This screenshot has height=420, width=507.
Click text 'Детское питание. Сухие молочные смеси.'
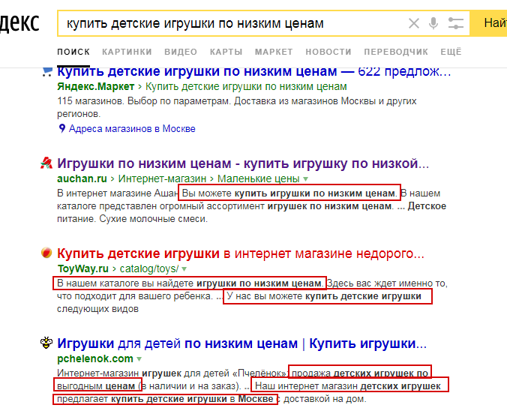251,212
